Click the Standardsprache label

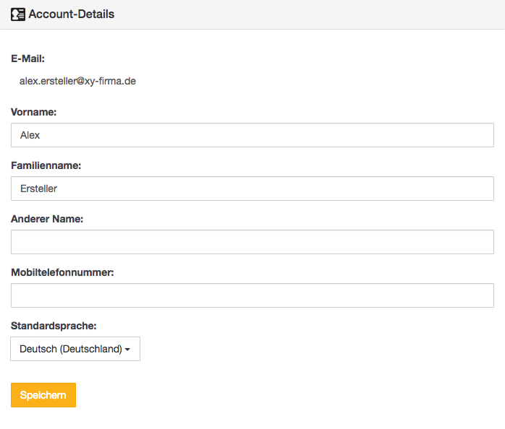[54, 326]
